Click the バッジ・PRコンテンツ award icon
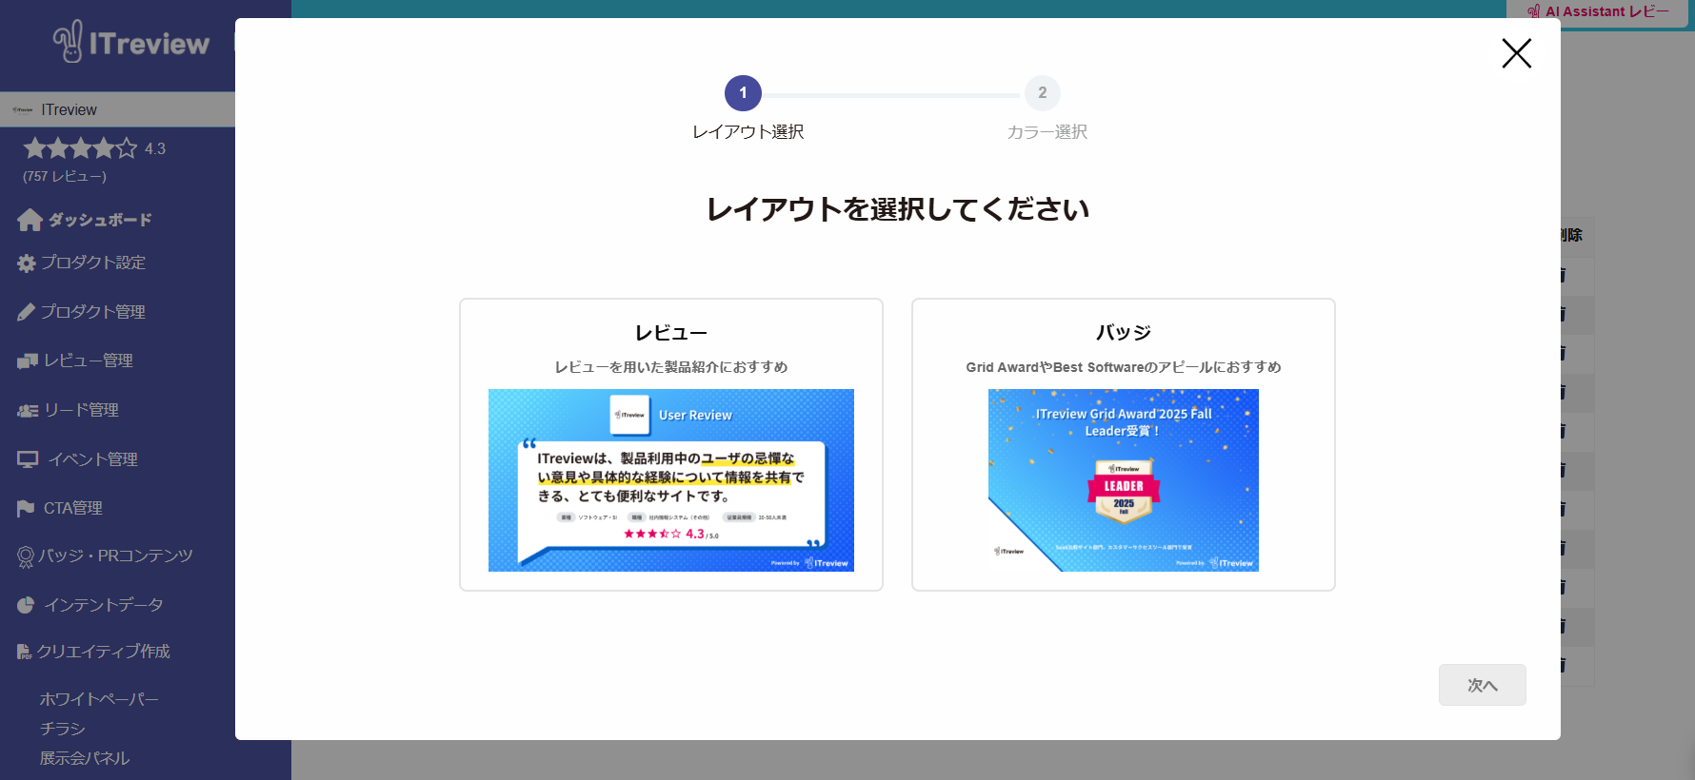 [x=26, y=556]
